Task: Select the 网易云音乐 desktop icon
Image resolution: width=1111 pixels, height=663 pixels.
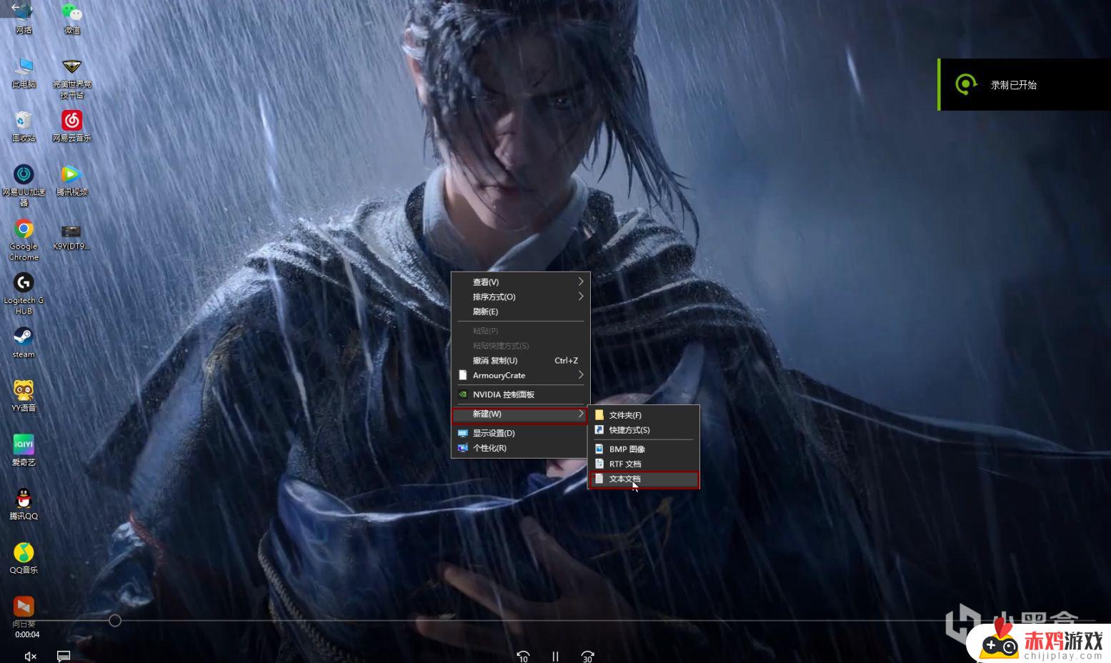Action: point(71,126)
